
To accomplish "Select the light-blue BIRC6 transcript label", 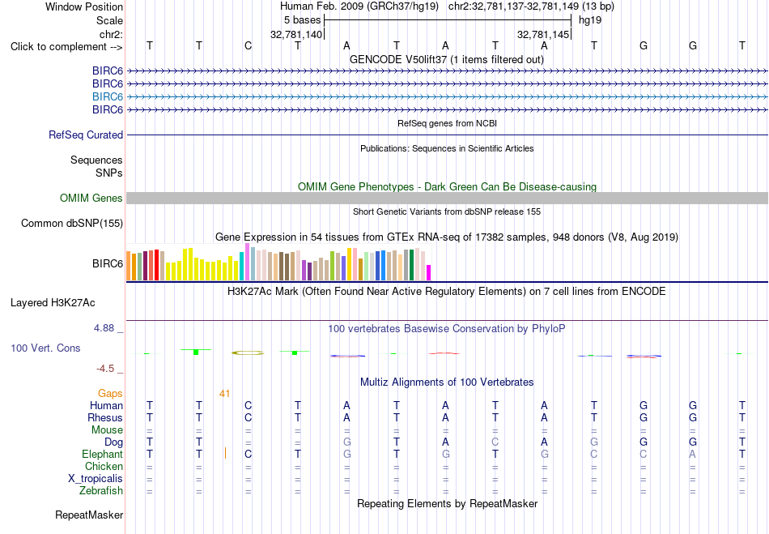I will tap(108, 96).
